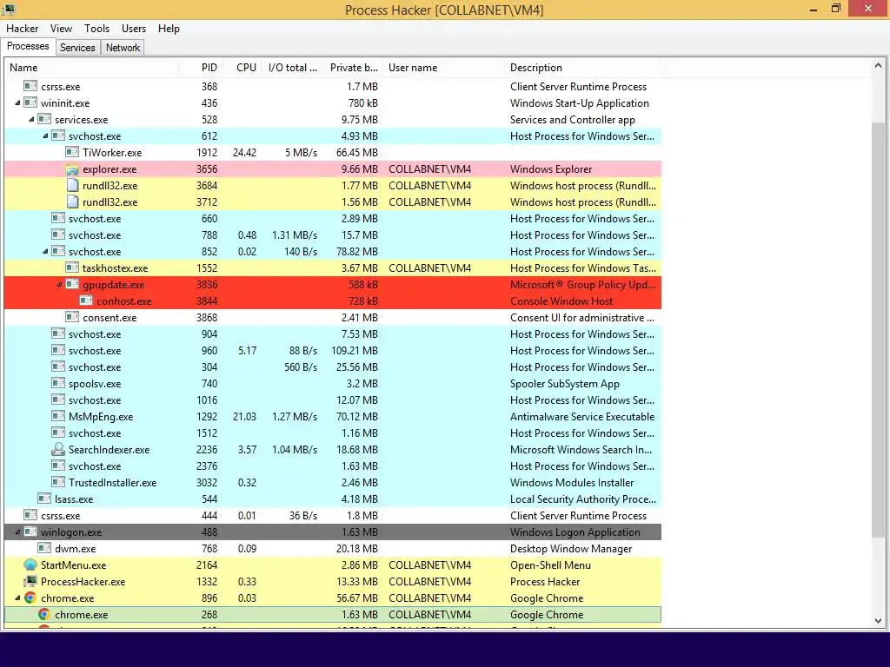
Task: Click the MsMpEng.exe process icon
Action: click(58, 416)
